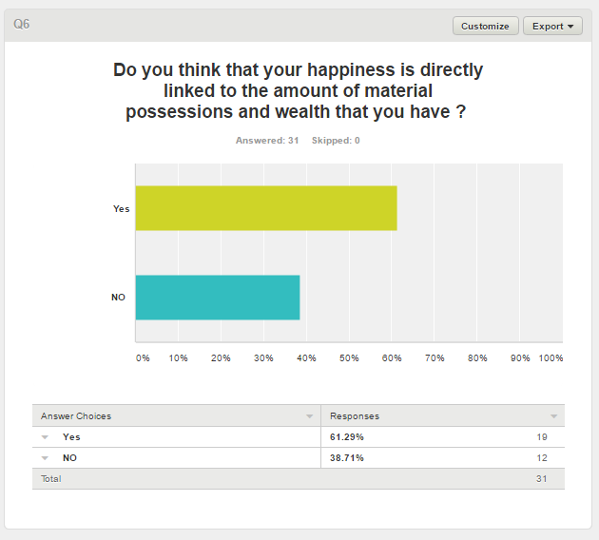Click the teal NO bar in chart

tap(218, 297)
